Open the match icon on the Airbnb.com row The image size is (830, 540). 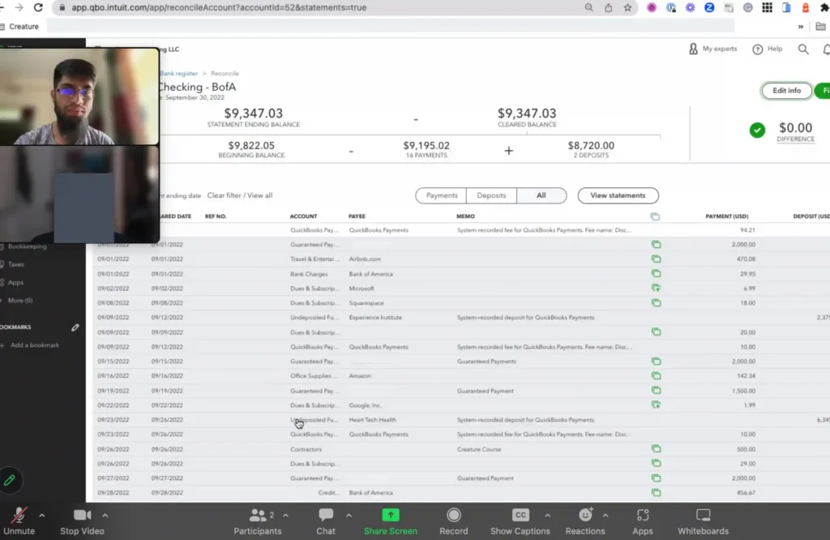click(x=656, y=259)
